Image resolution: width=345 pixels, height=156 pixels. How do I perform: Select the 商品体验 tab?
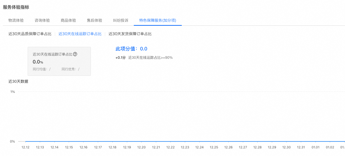click(68, 20)
